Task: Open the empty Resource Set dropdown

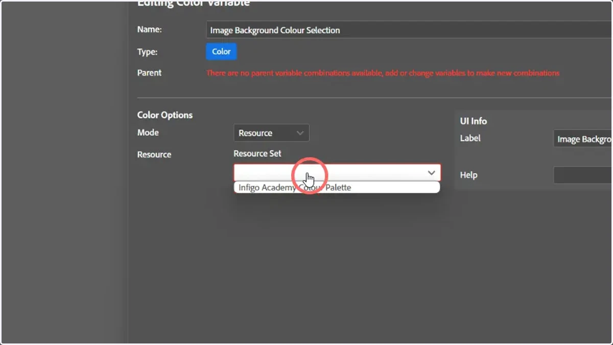Action: point(337,173)
